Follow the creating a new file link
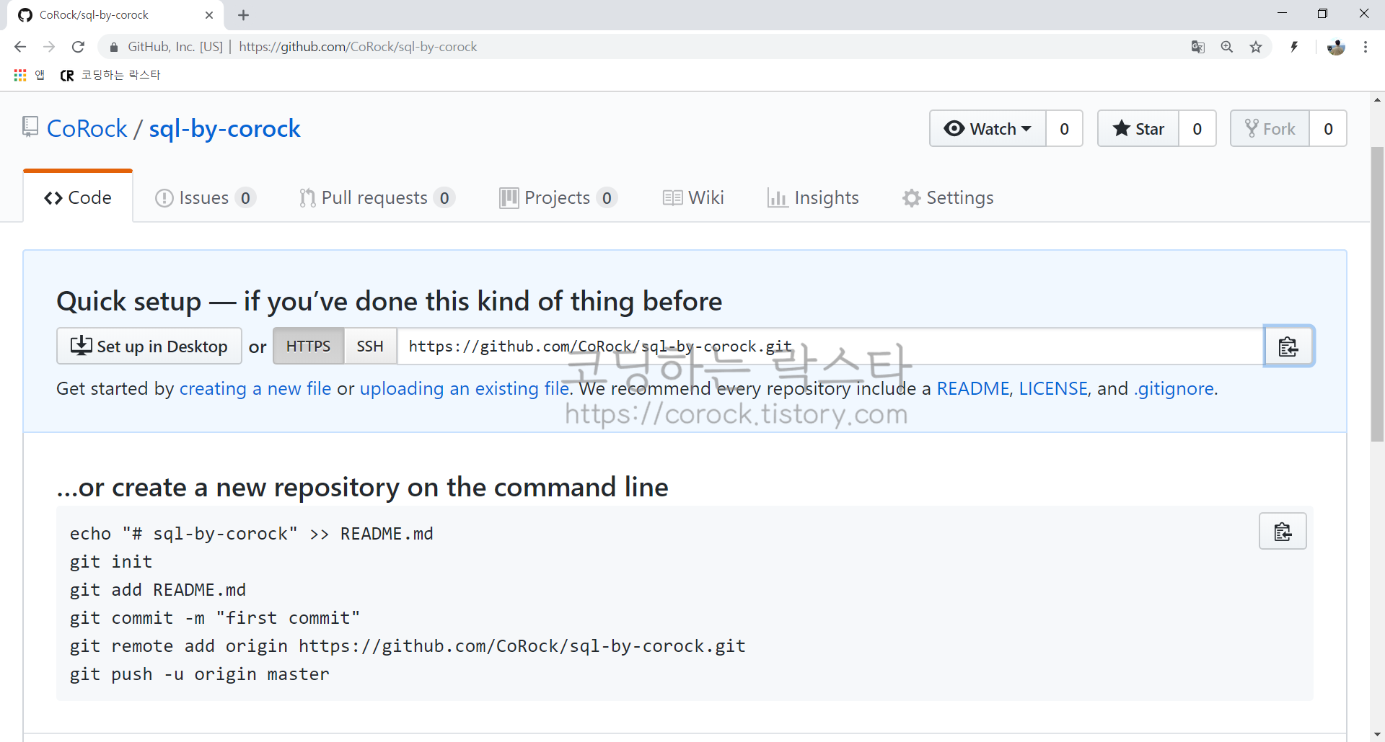The width and height of the screenshot is (1385, 742). coord(255,388)
